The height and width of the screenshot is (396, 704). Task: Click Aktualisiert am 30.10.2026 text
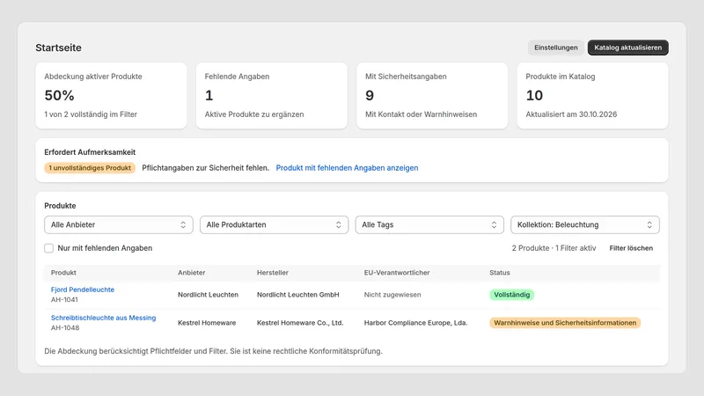coord(571,114)
